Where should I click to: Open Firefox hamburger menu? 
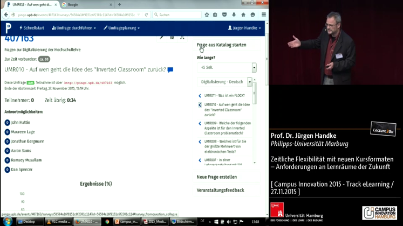coord(263,15)
